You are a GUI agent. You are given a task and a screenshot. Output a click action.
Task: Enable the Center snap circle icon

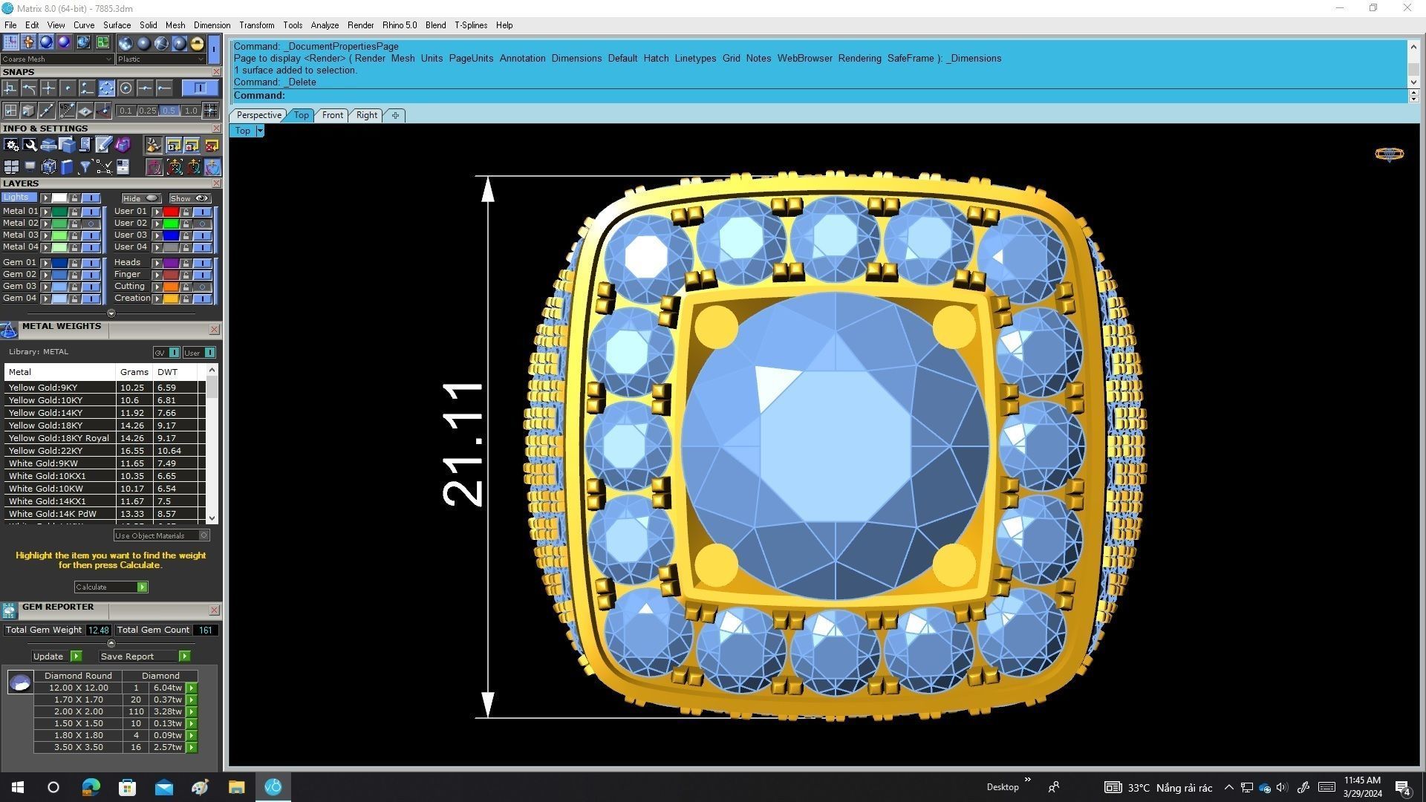[126, 88]
